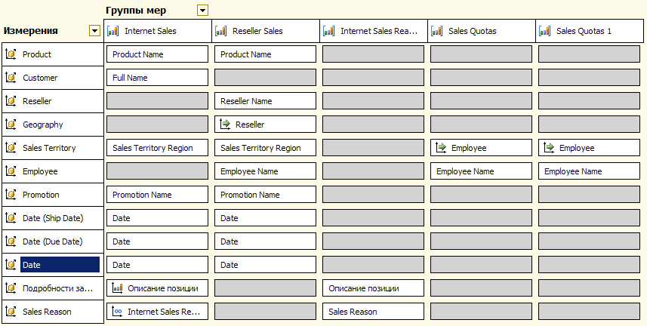Click Reseller Name cell under Reseller Sales

point(265,101)
